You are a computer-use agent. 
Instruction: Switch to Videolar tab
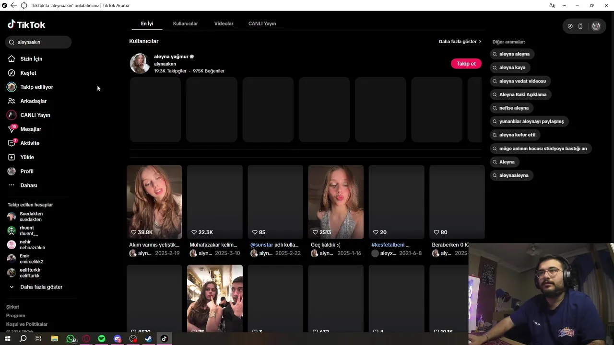point(224,23)
